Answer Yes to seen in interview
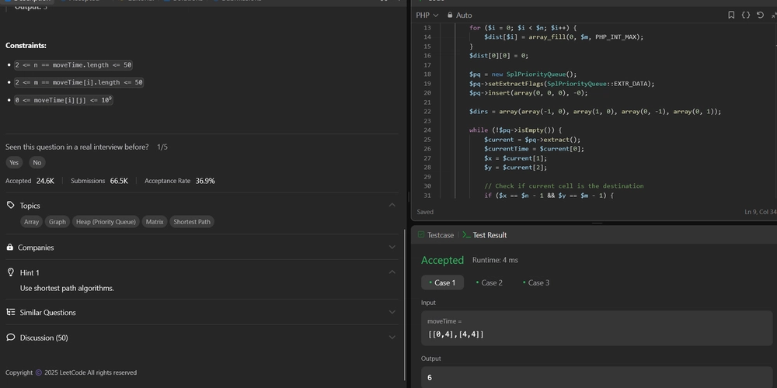This screenshot has width=777, height=388. [14, 162]
